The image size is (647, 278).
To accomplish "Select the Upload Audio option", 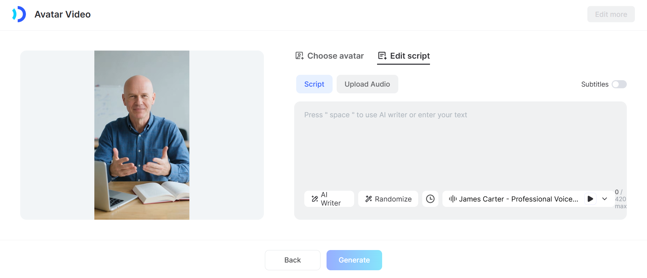I will coord(367,84).
